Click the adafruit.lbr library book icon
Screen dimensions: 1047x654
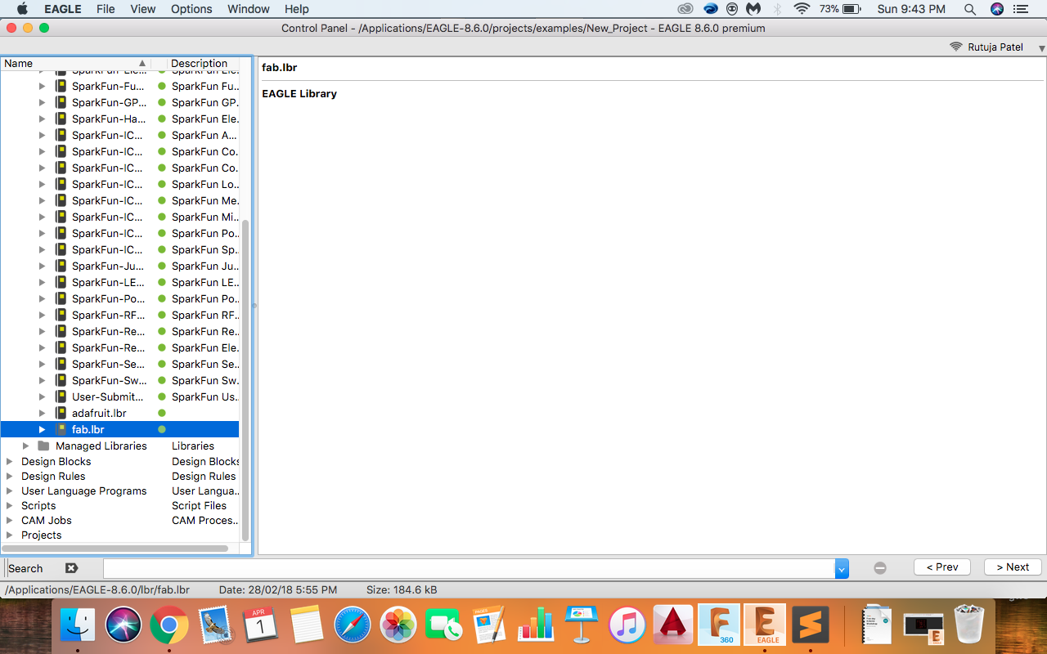pos(61,413)
